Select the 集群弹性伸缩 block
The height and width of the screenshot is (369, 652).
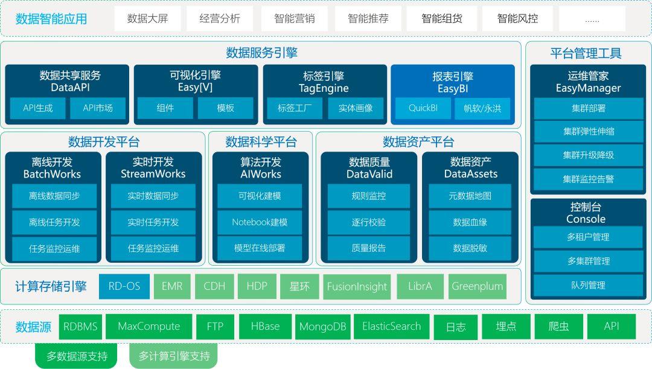coord(589,132)
